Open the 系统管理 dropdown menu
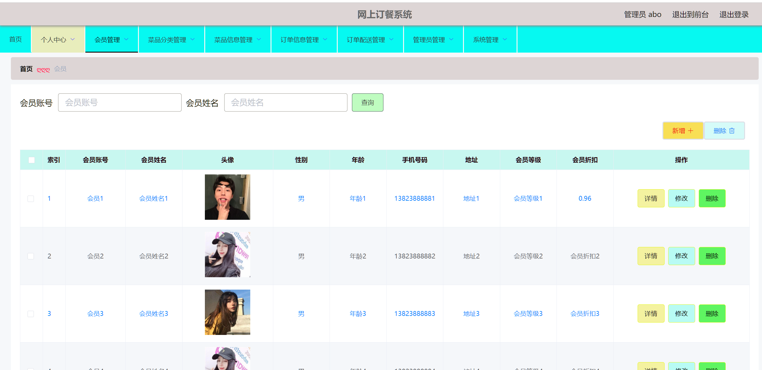Screen dimensions: 762x370 point(490,39)
